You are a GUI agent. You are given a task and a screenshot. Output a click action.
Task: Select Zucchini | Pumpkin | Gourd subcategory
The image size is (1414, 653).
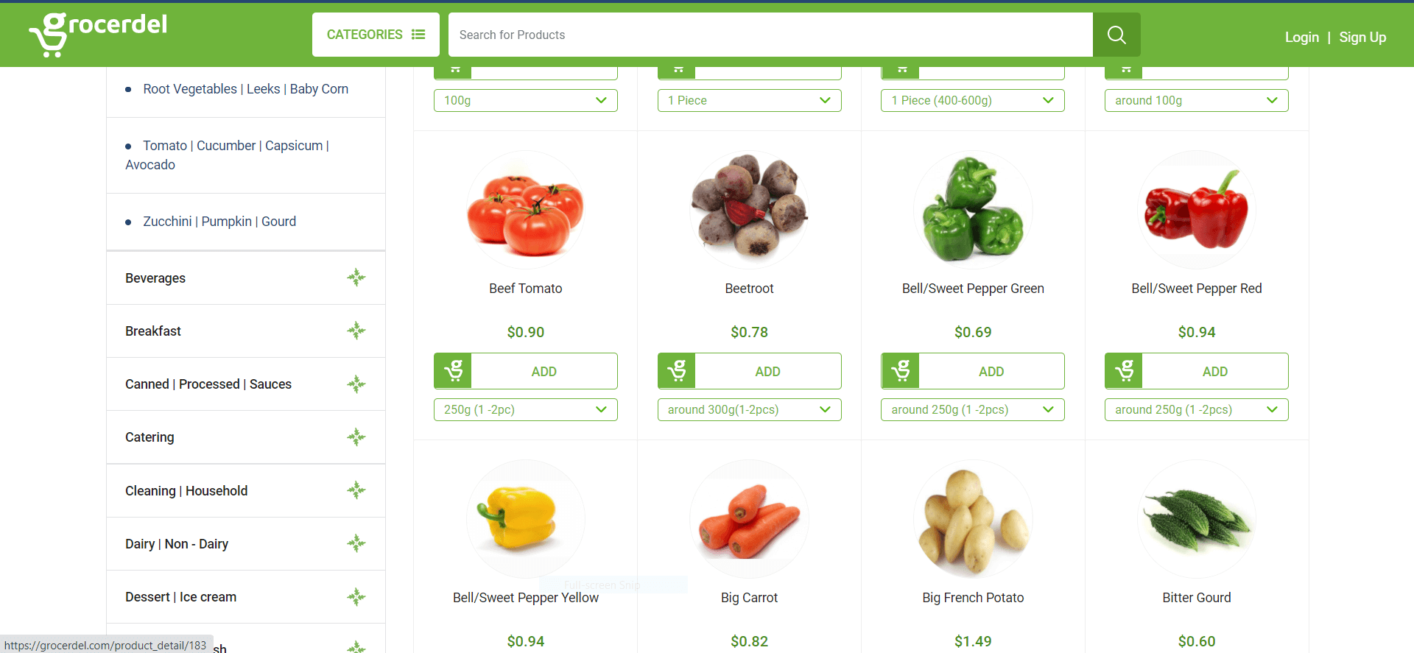tap(219, 222)
